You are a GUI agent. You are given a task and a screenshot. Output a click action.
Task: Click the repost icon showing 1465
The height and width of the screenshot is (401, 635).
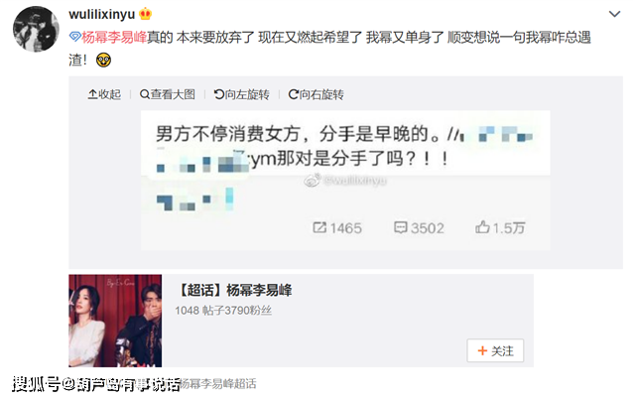[x=319, y=227]
